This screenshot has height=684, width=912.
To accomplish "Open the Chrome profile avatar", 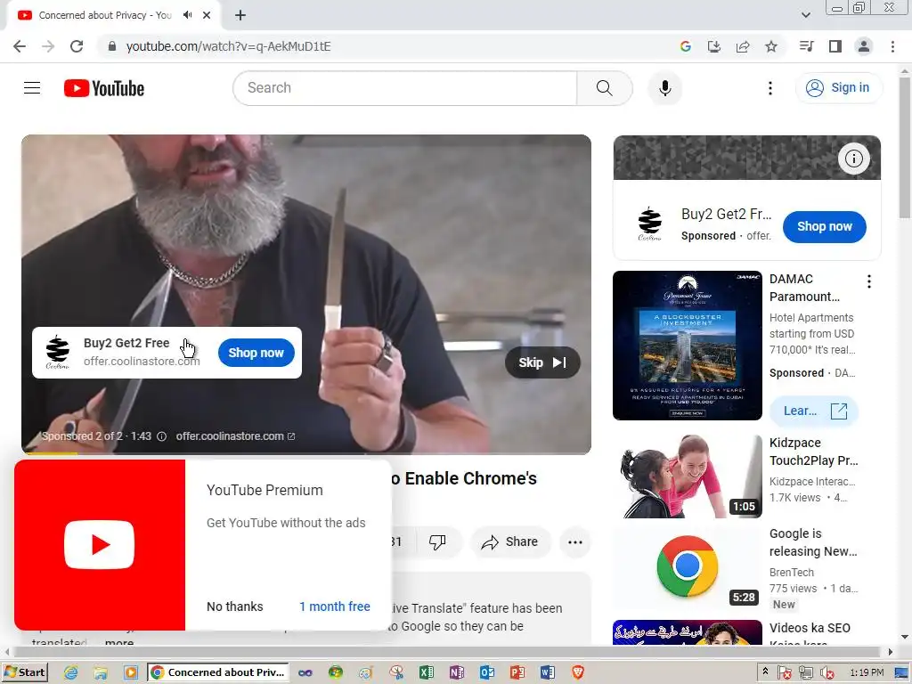I will tap(864, 46).
